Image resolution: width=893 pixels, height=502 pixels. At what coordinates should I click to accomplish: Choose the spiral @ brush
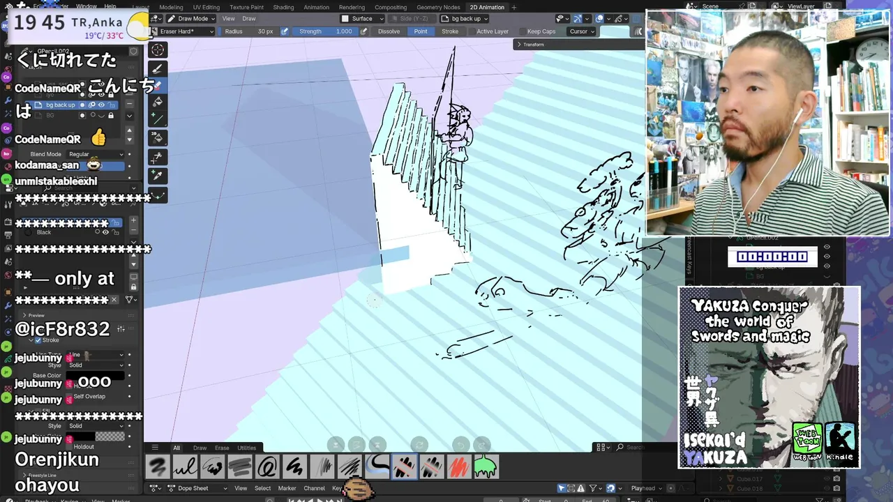click(x=267, y=466)
